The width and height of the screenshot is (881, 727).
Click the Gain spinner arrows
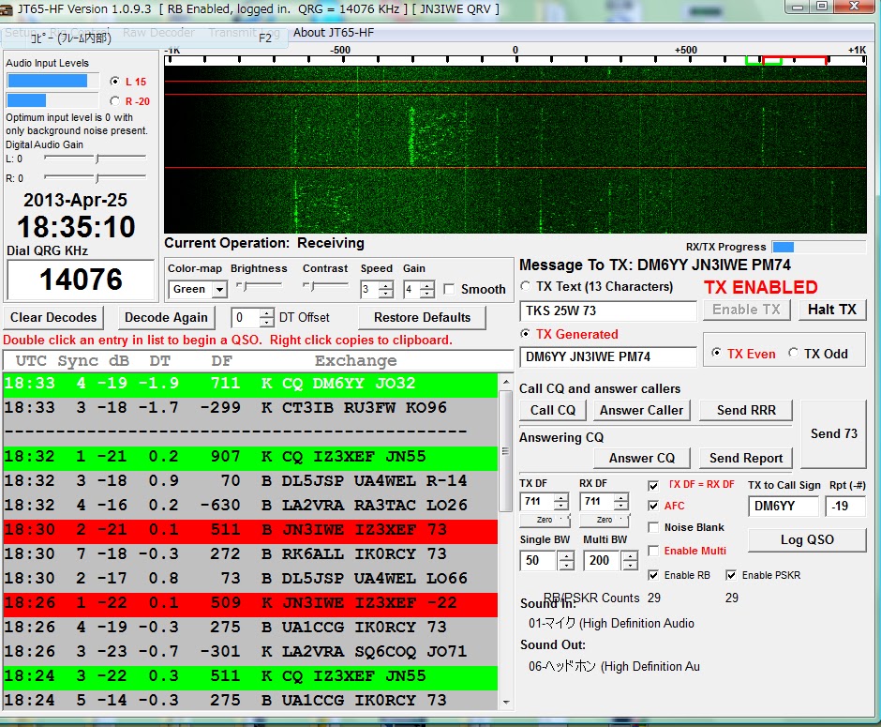pos(427,290)
